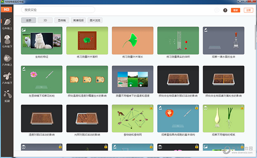257x158 pixels.
Task: Open the 七年级下 grade section icon
Action: point(7,40)
